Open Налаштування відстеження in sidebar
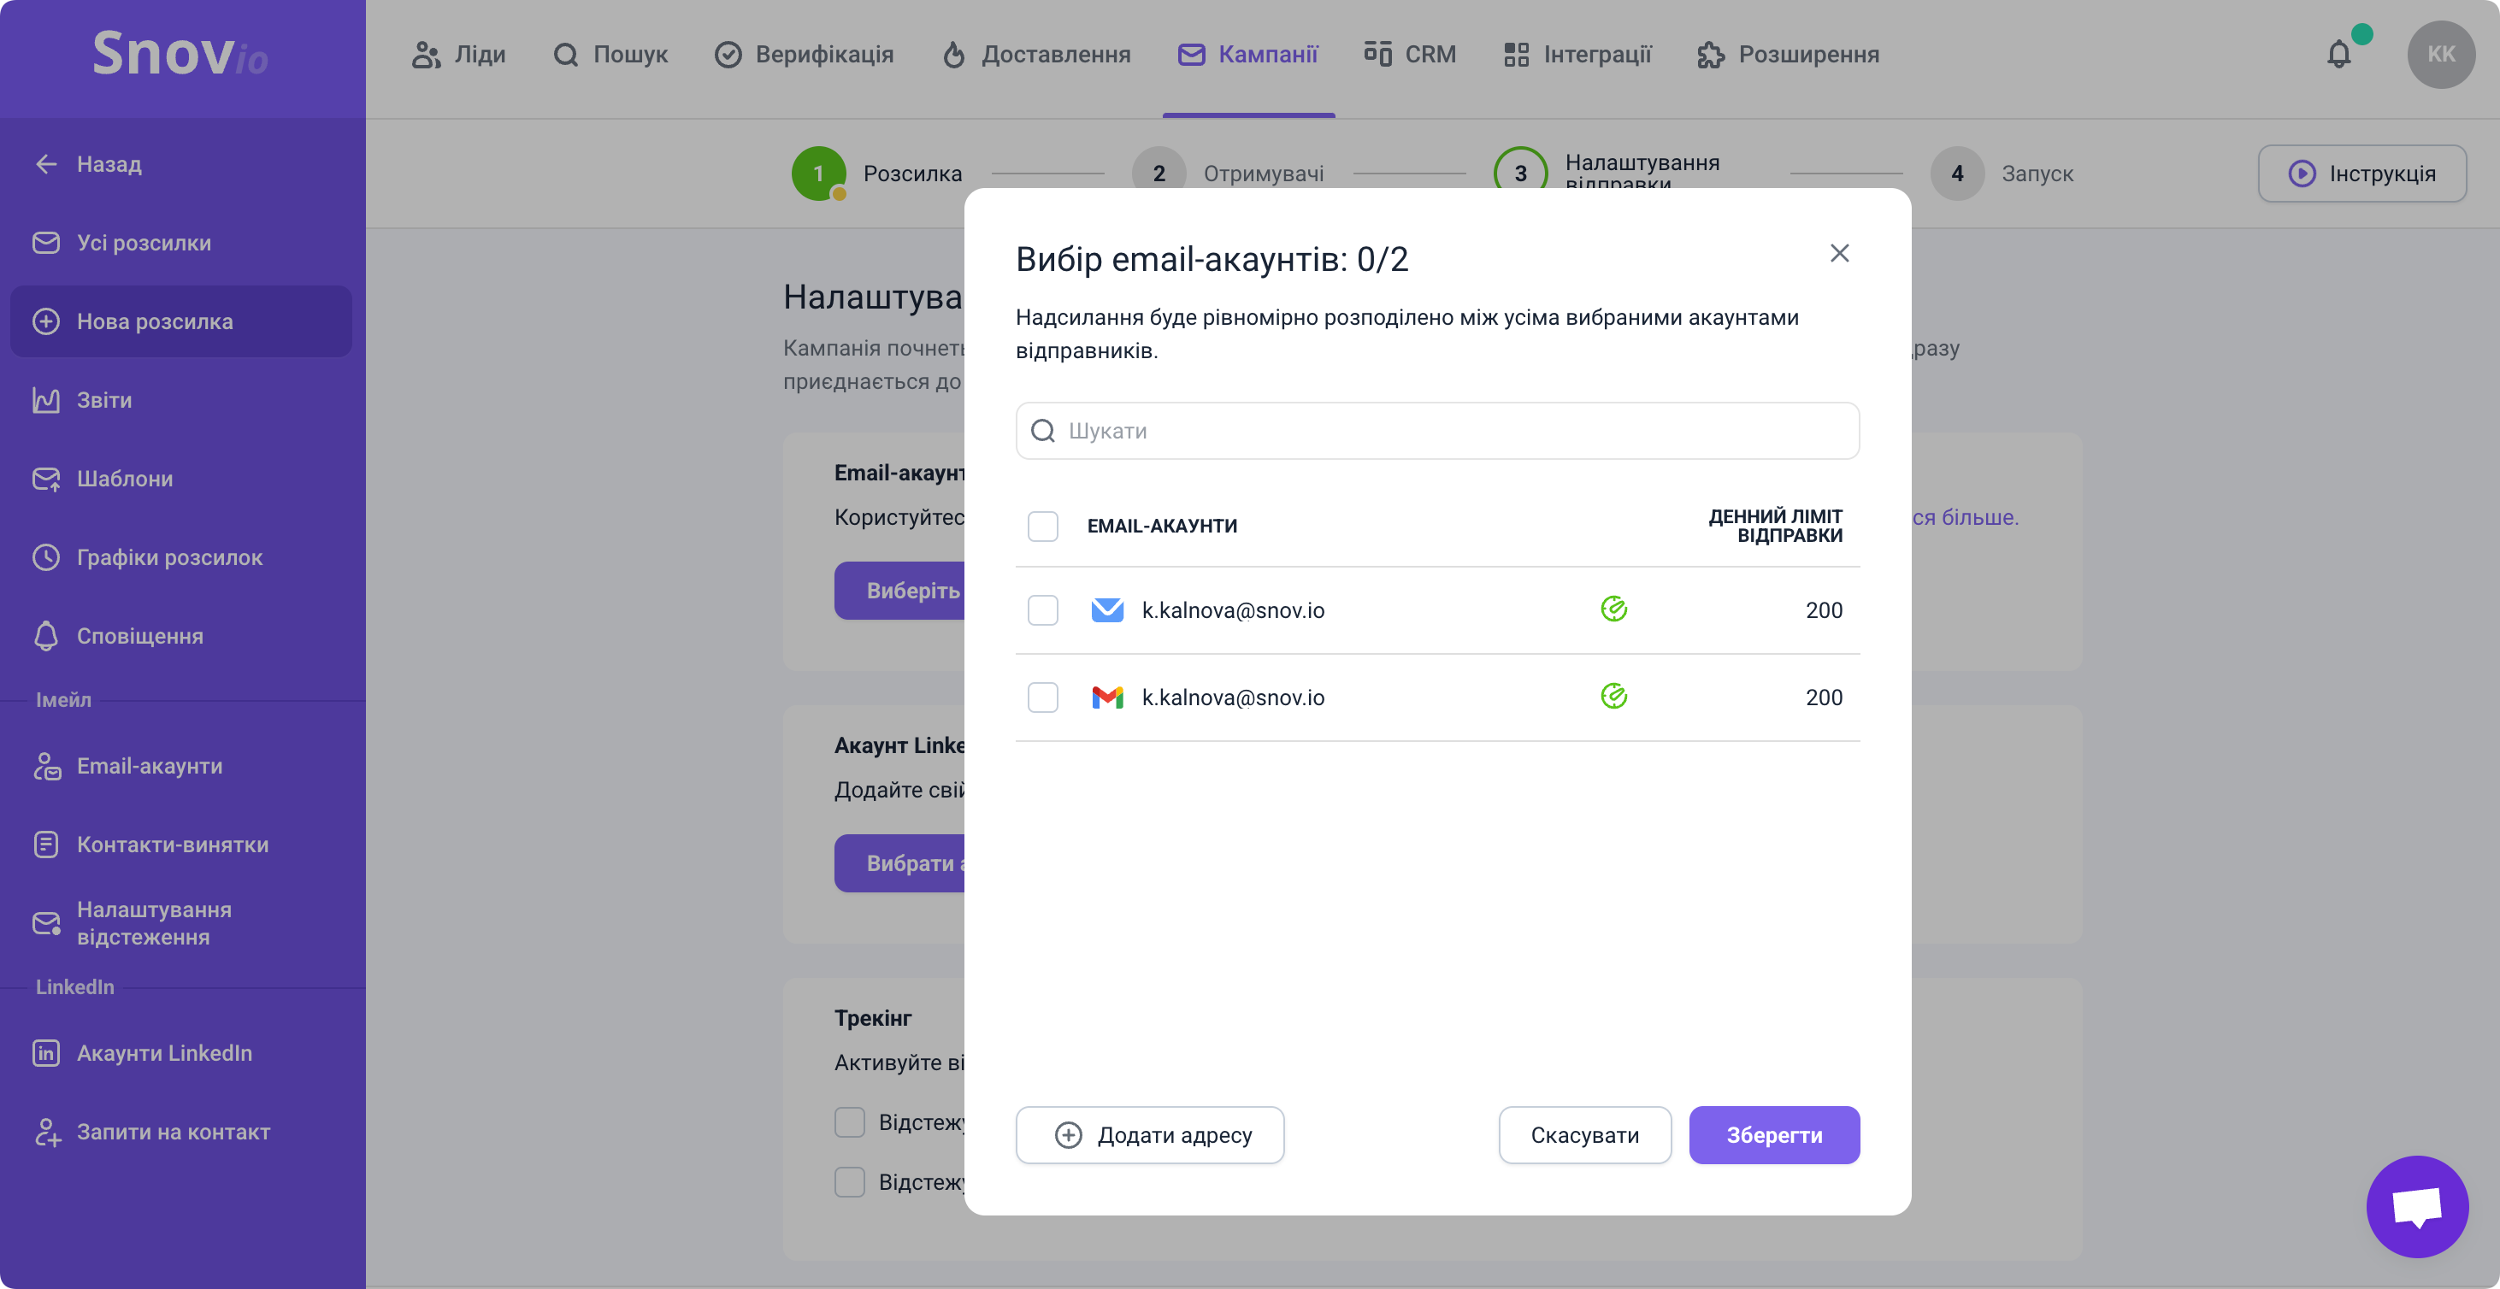 pos(180,923)
